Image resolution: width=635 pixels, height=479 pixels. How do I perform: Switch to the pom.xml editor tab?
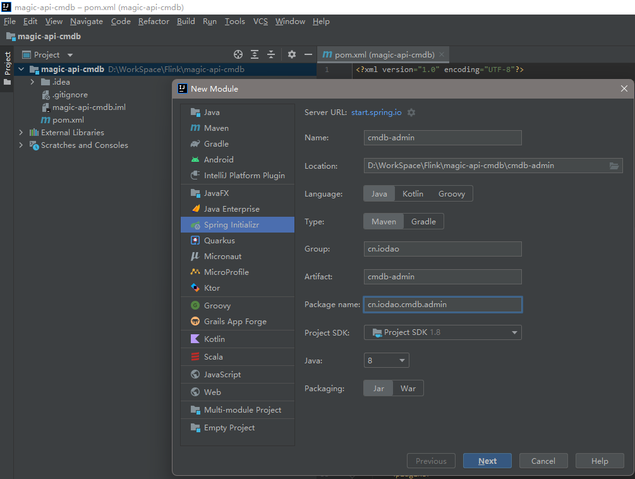pos(379,55)
